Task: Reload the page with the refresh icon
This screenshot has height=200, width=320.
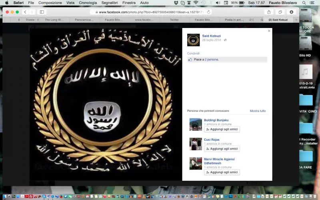Action: (208, 12)
